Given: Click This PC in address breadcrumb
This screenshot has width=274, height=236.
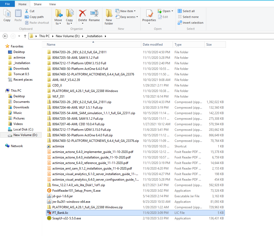Looking at the screenshot, I should [44, 36].
